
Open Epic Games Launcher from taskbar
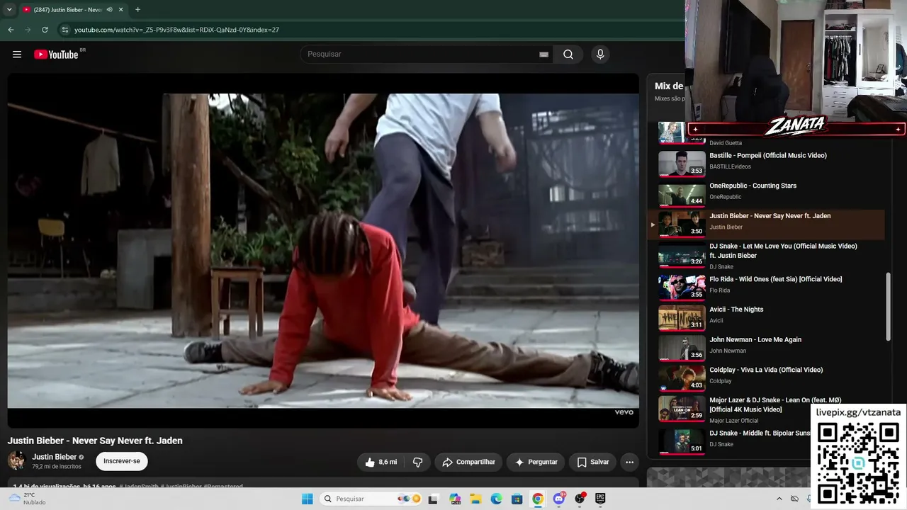click(x=600, y=499)
